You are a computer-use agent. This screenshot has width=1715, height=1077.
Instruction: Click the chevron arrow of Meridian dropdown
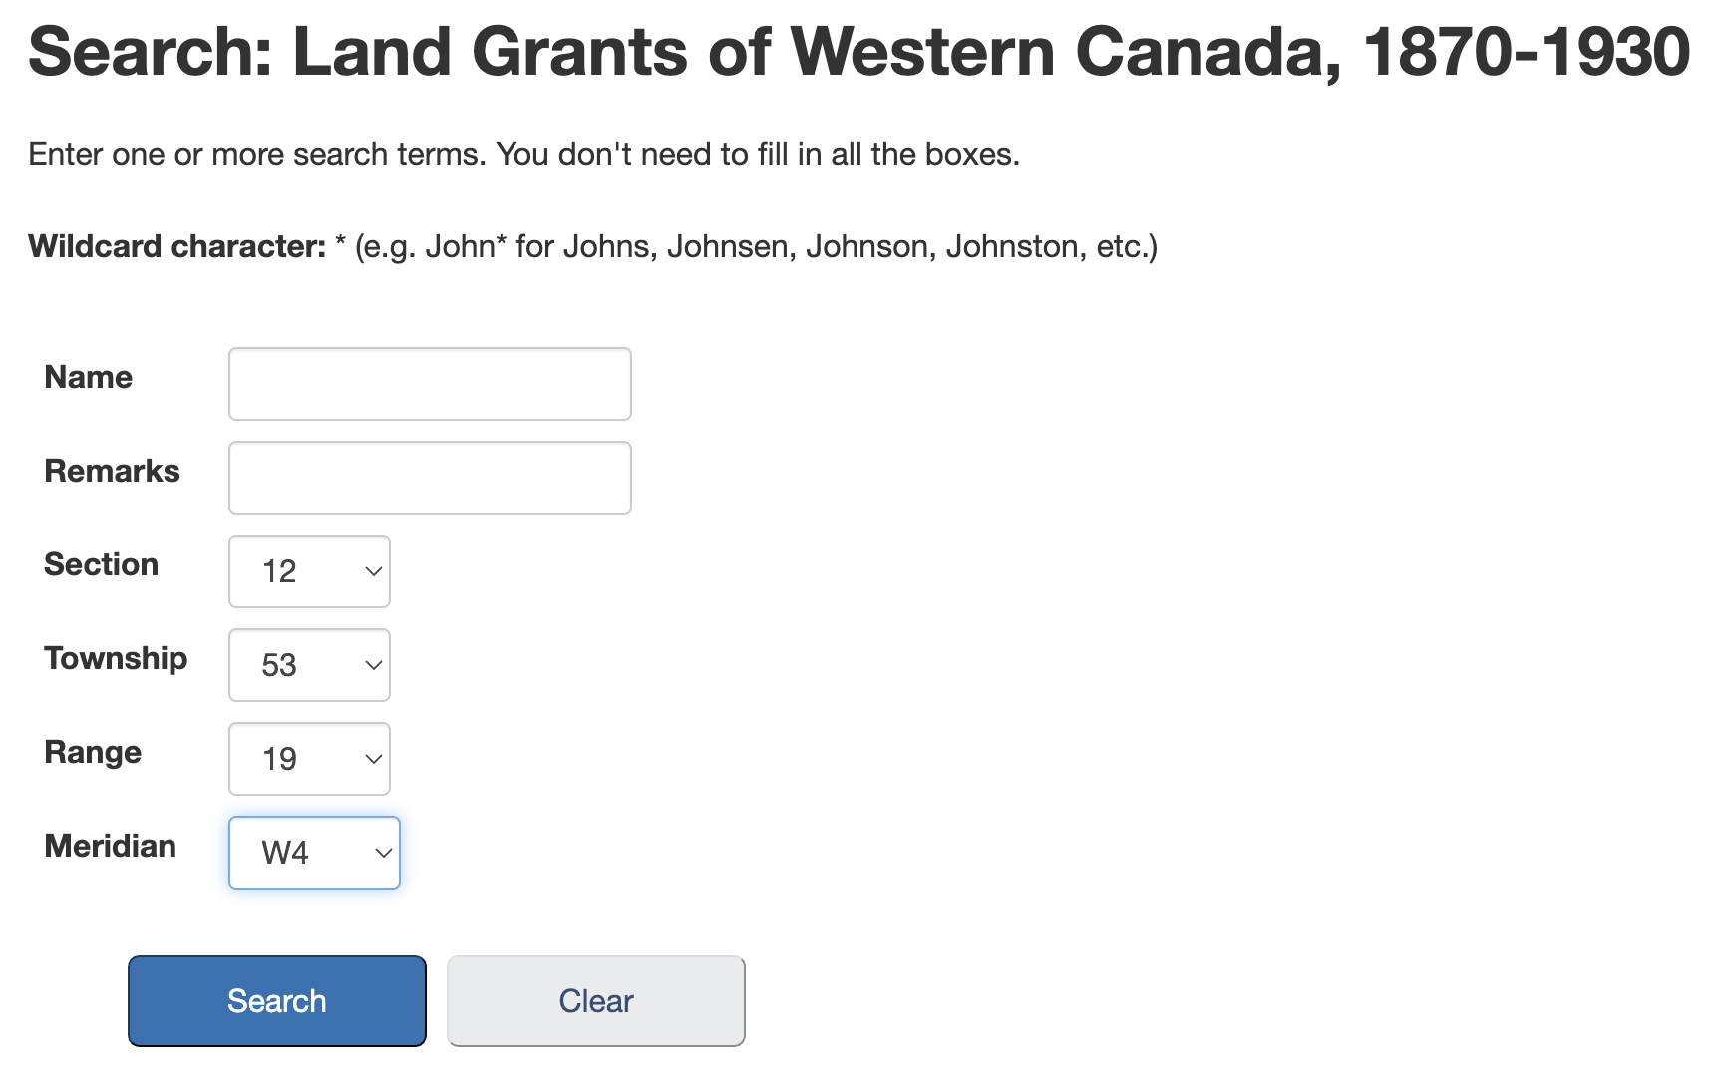[x=383, y=853]
